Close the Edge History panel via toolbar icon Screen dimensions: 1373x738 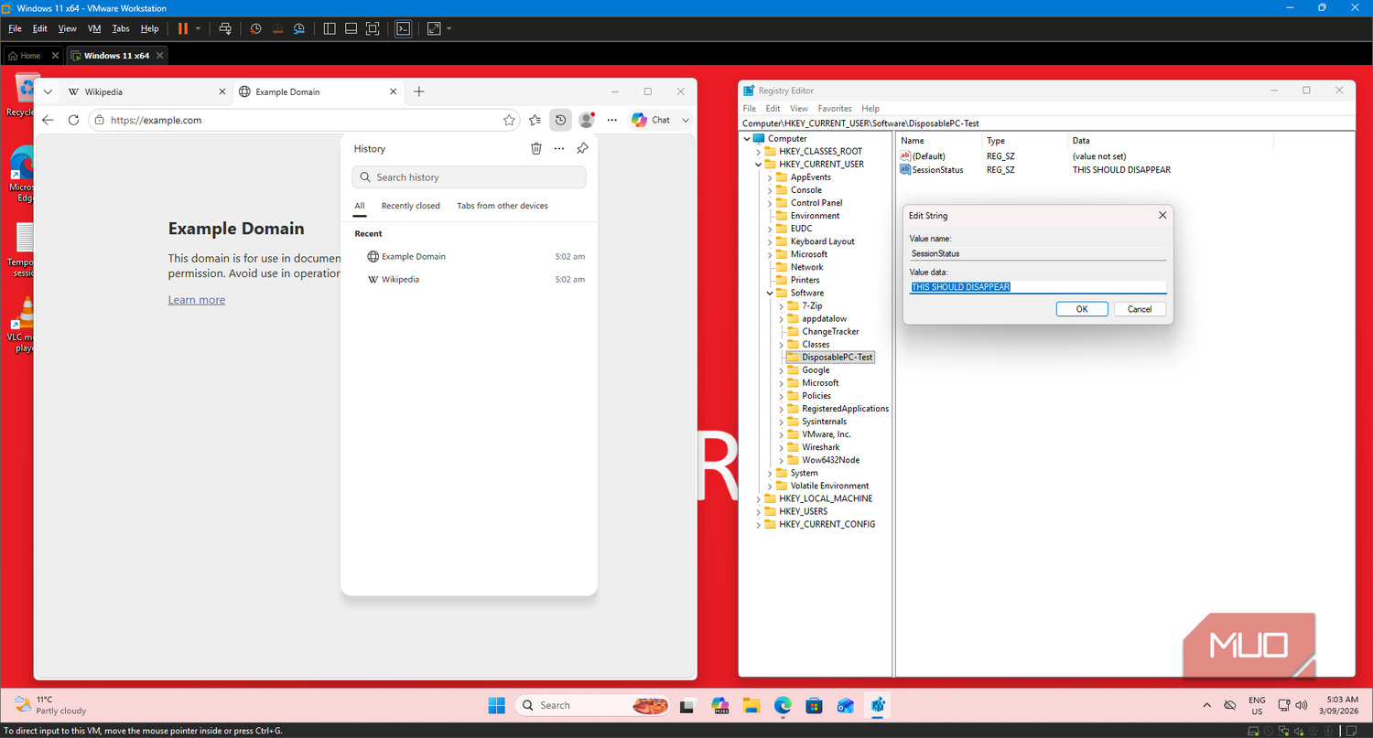click(x=561, y=120)
